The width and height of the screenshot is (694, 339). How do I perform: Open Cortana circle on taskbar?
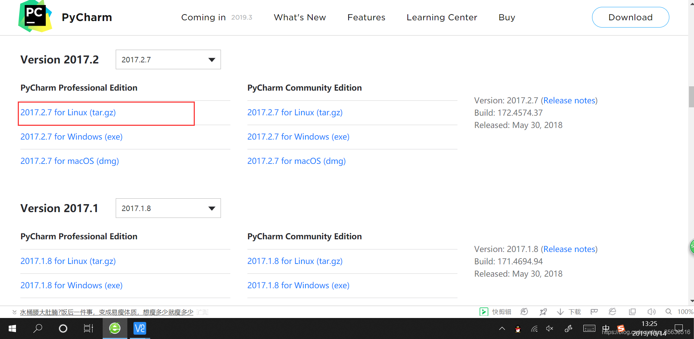63,328
